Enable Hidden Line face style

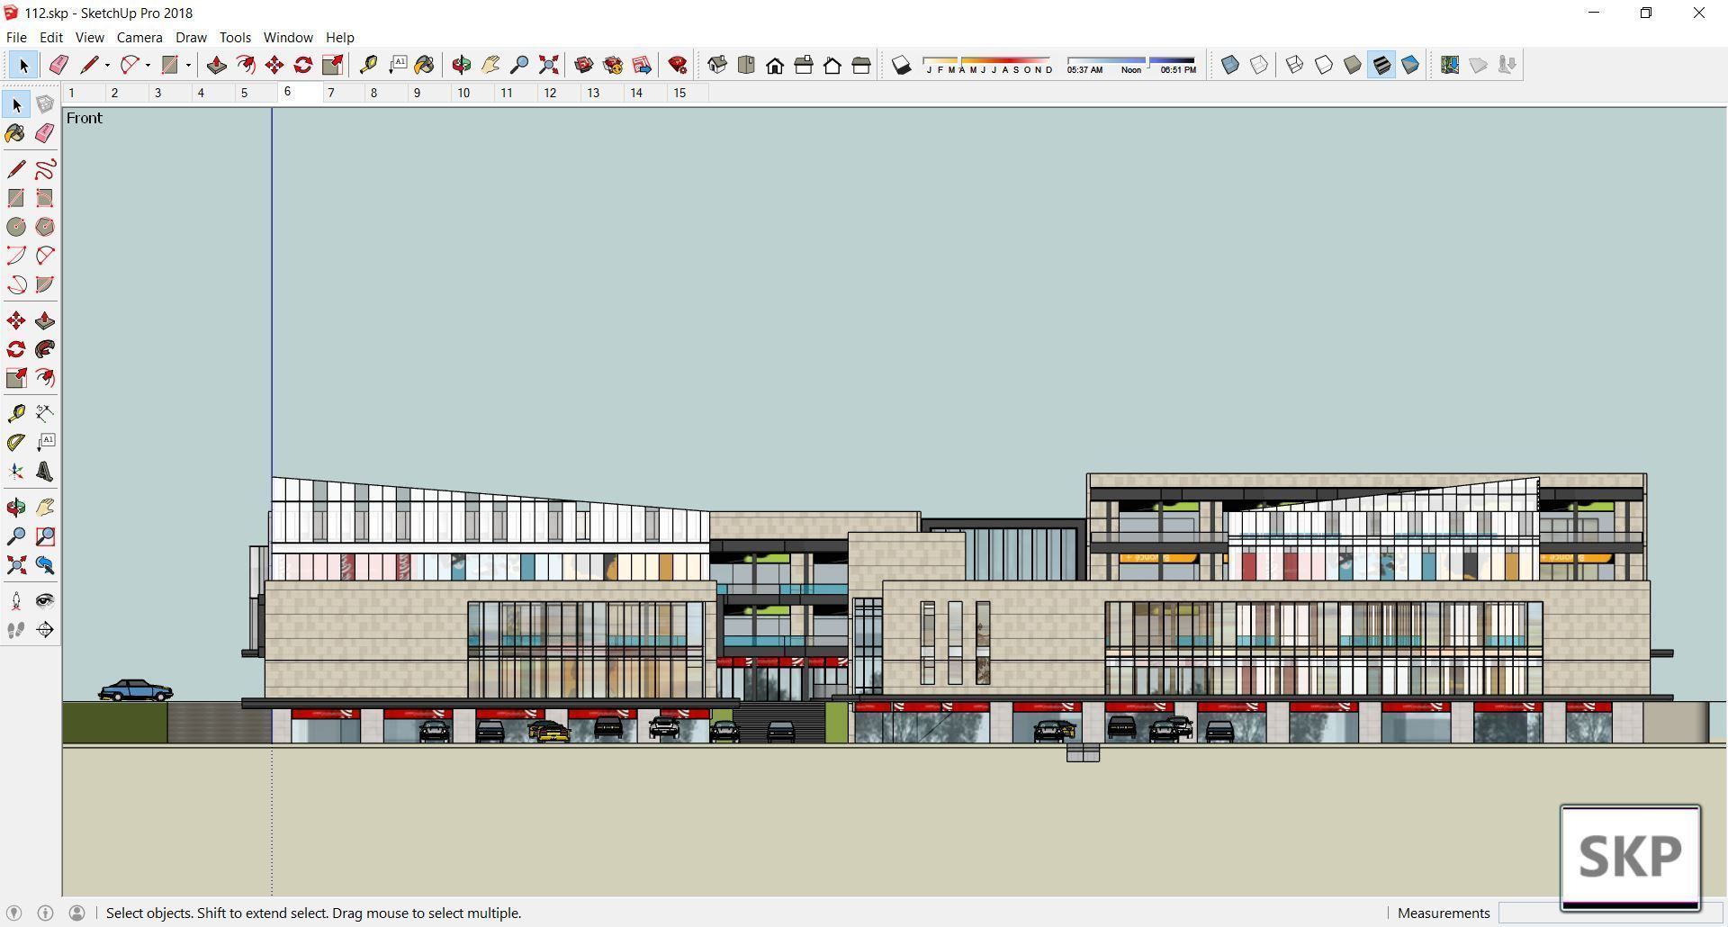pyautogui.click(x=1324, y=65)
